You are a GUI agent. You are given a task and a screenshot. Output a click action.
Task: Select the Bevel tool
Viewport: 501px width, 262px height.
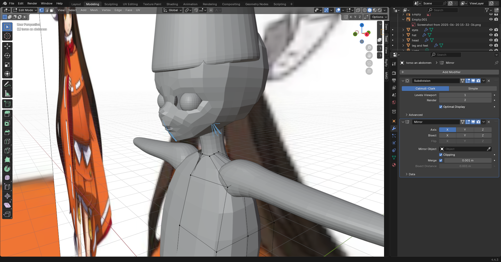(x=7, y=132)
